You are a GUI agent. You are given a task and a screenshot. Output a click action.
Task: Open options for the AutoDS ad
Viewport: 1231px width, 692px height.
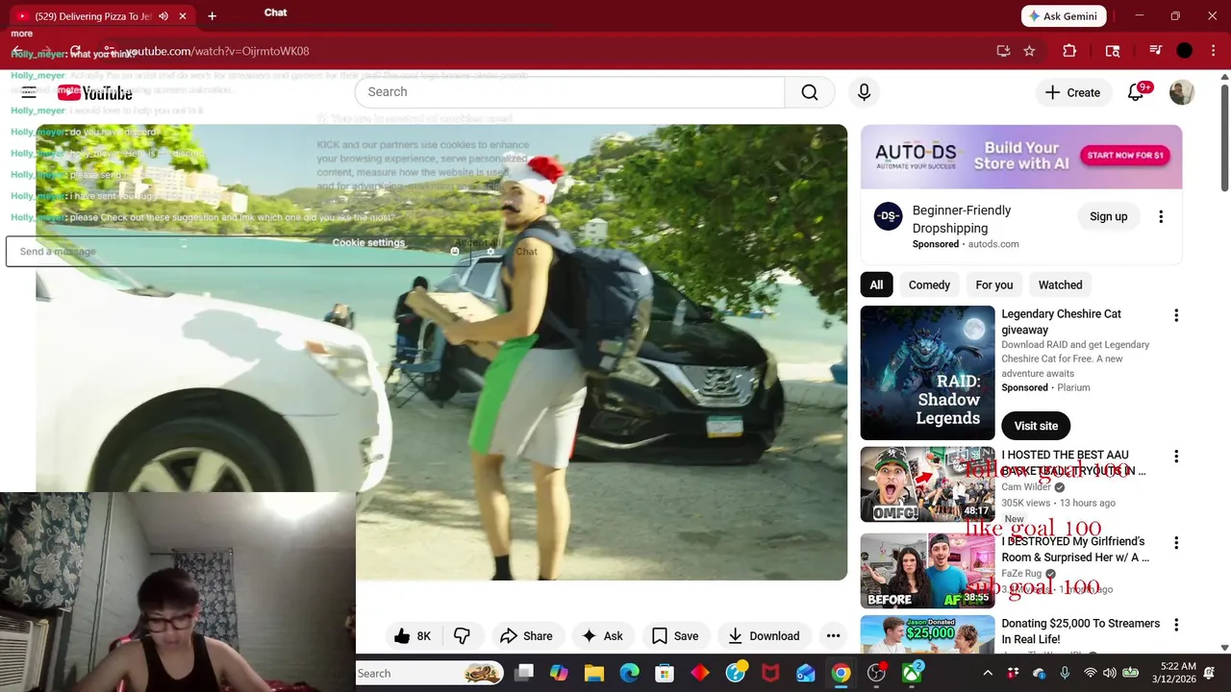(x=1161, y=217)
